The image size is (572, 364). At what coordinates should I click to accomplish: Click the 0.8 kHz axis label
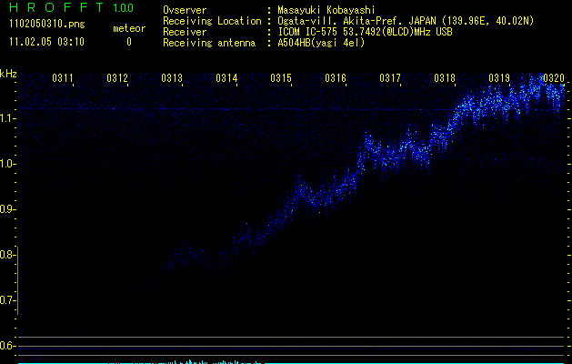[7, 255]
